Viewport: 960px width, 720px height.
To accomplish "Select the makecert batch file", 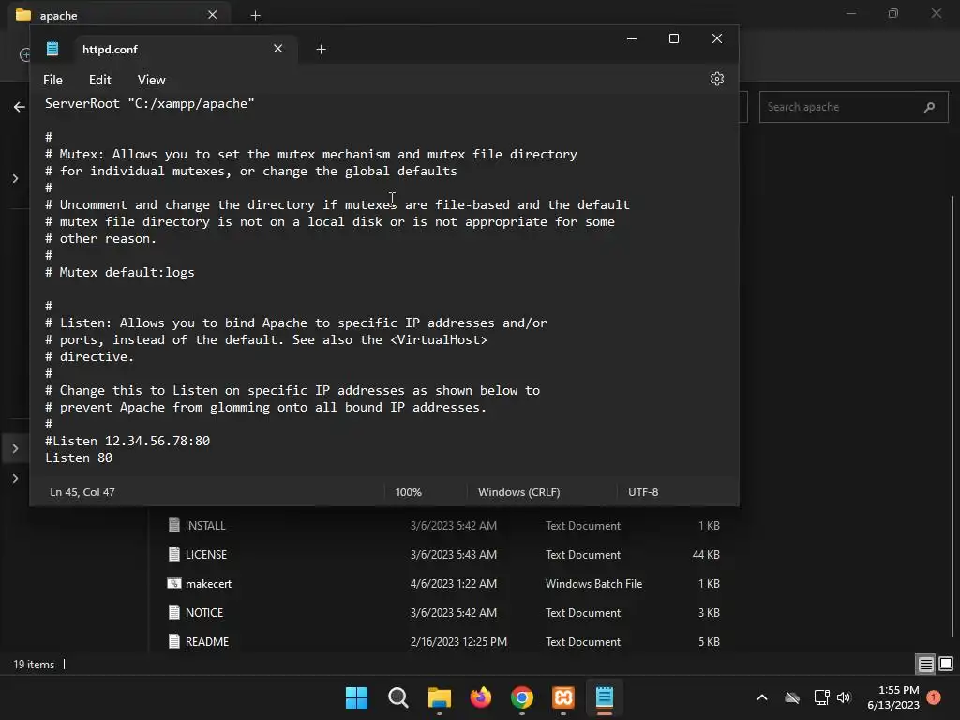I will click(x=443, y=583).
